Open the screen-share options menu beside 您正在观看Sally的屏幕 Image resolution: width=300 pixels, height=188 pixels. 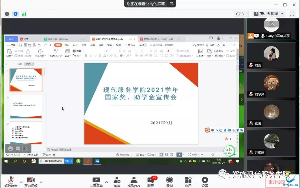[172, 4]
